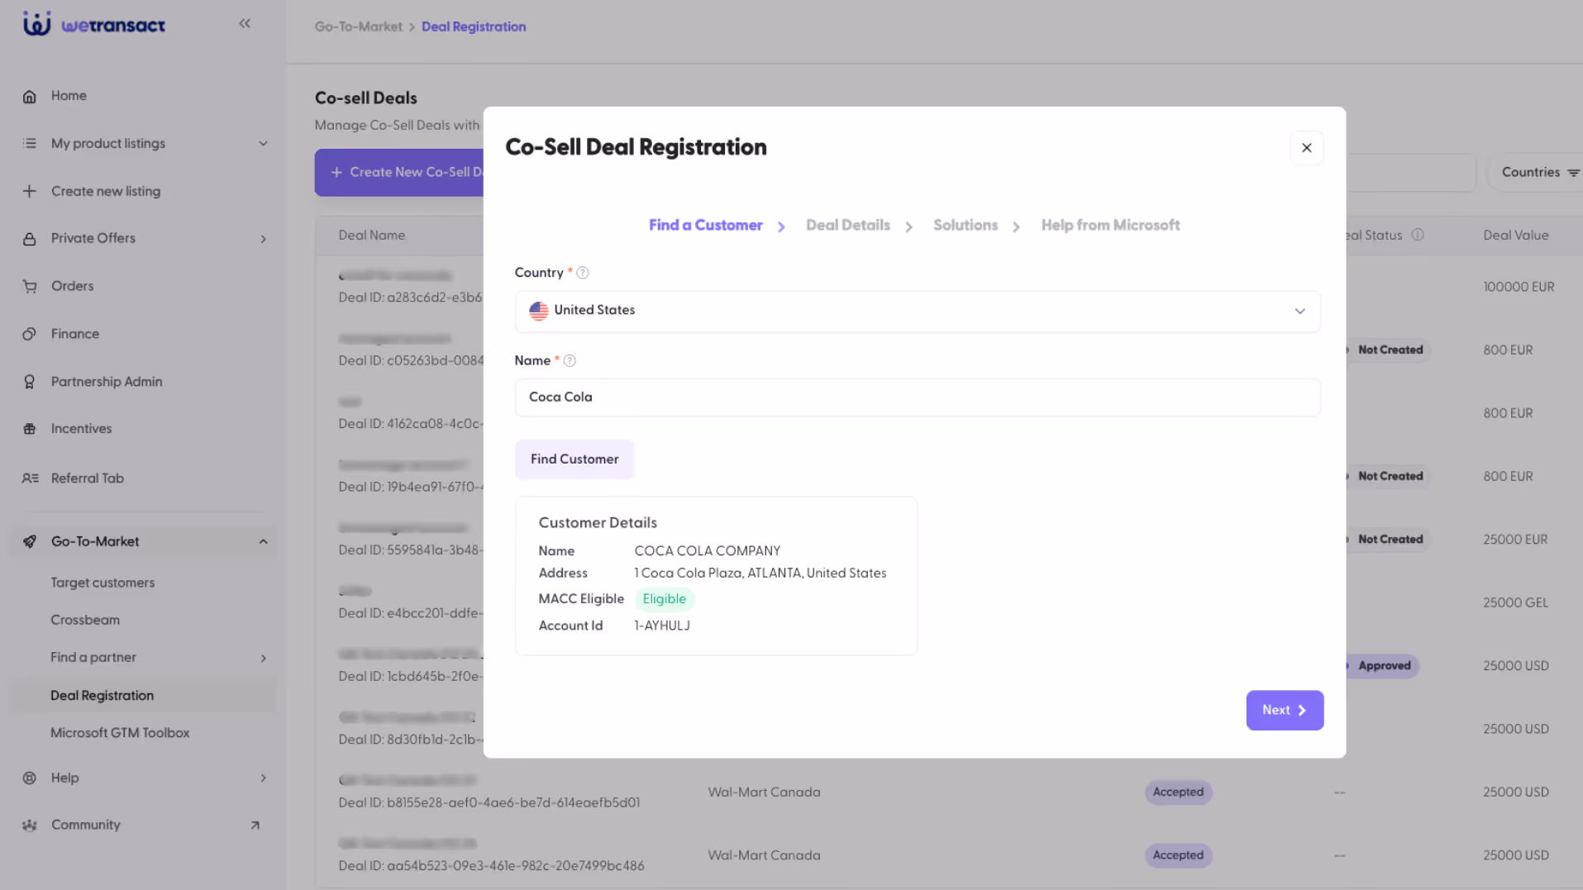Click the wetransact logo

point(94,24)
